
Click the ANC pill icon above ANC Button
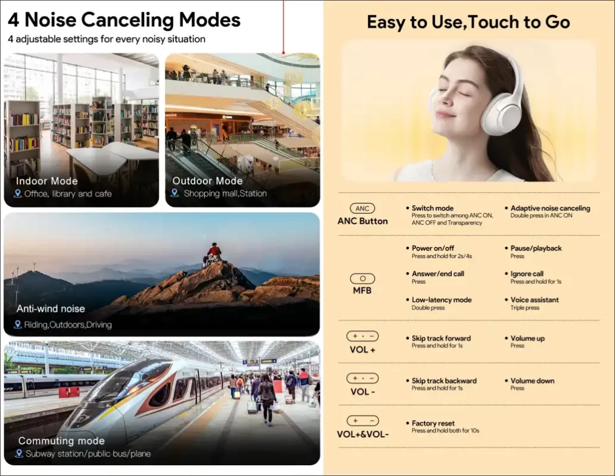pos(362,208)
